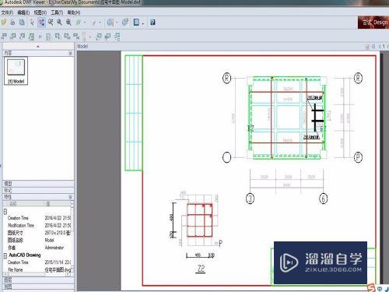
Task: Collapse the 特性 properties panel chevron
Action: click(70, 197)
